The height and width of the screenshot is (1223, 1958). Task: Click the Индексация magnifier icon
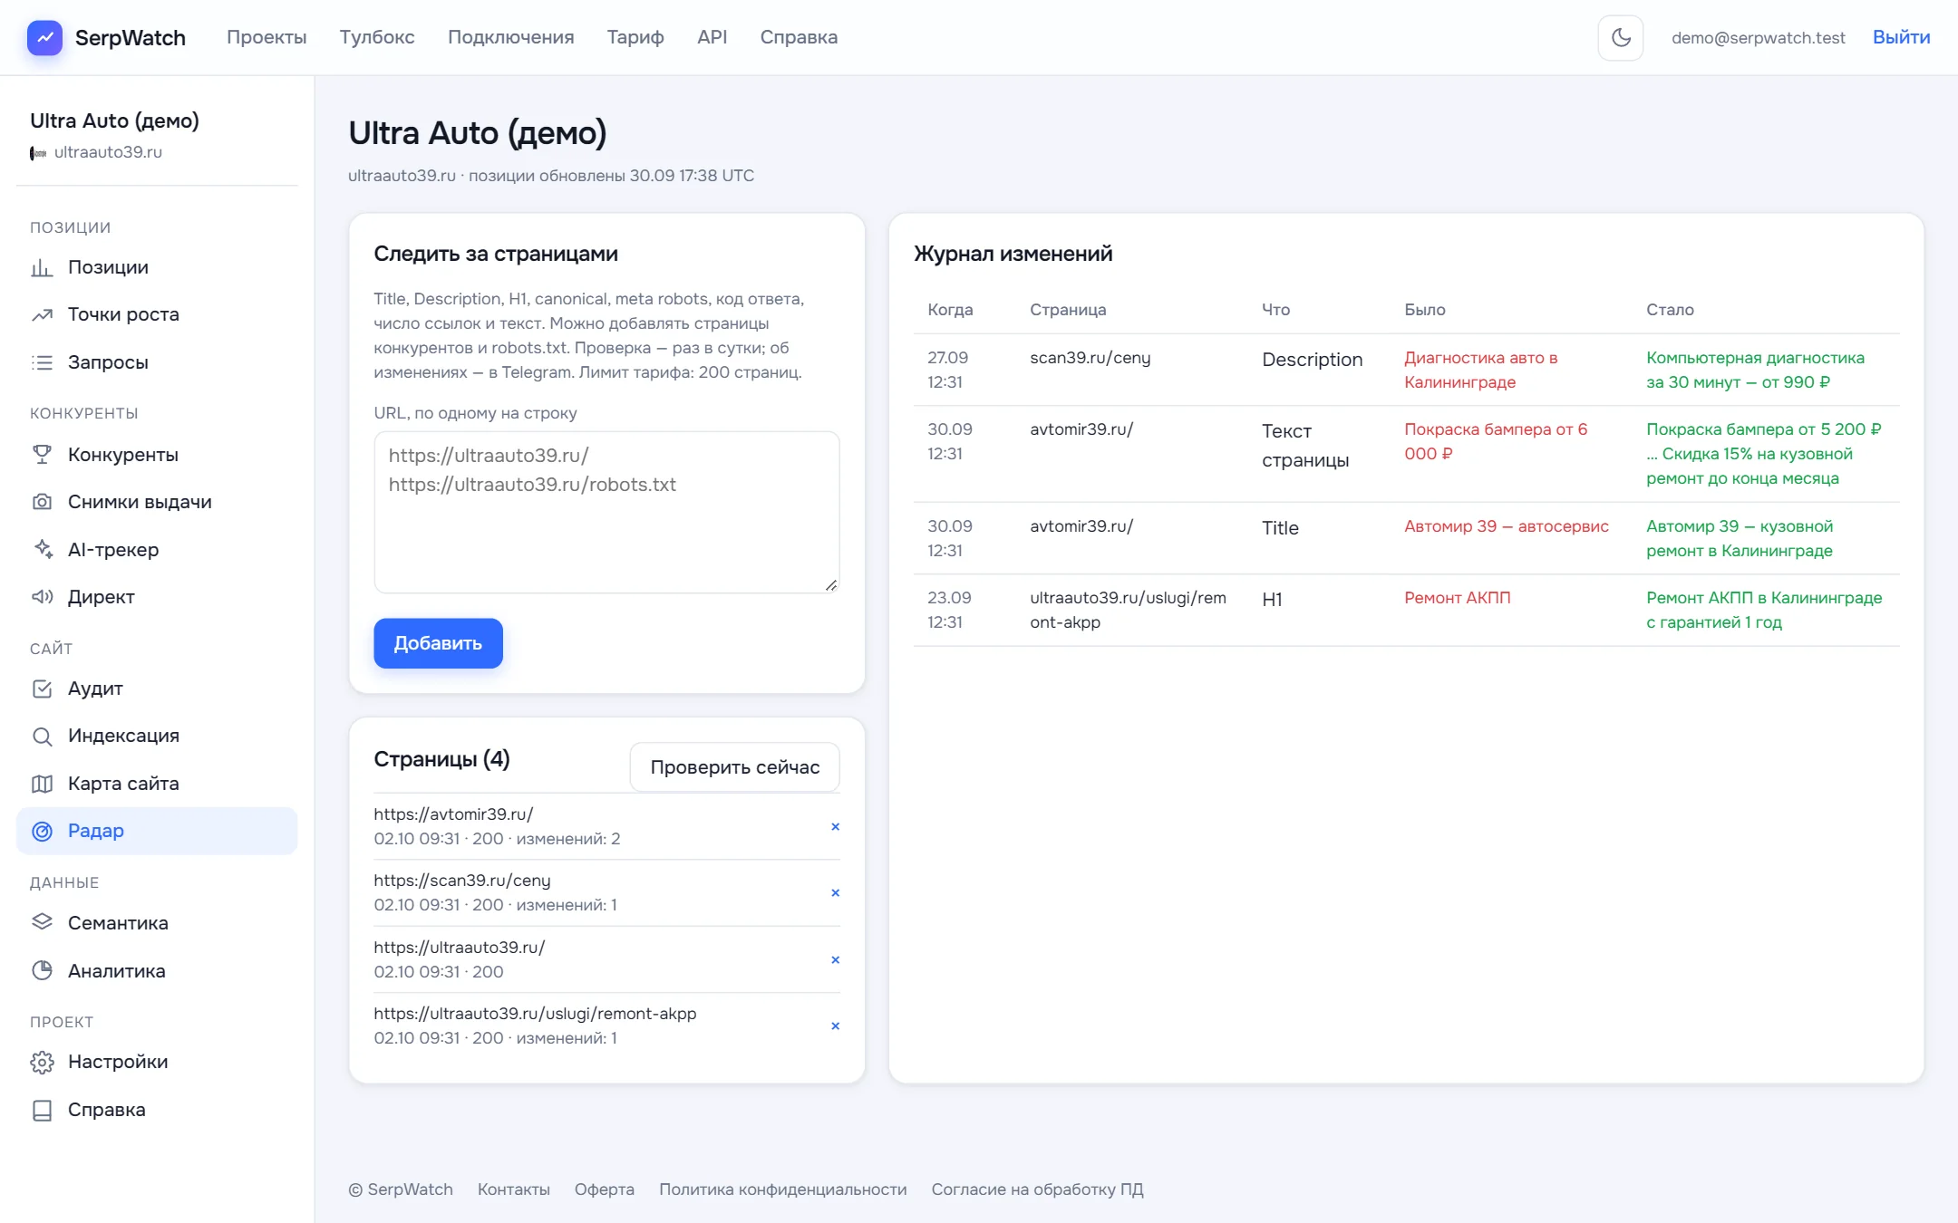pos(42,736)
